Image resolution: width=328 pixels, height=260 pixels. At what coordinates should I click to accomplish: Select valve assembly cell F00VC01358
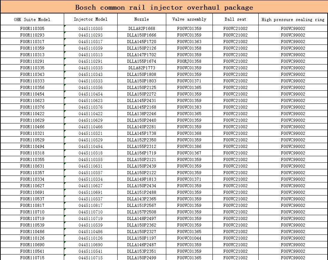point(189,48)
